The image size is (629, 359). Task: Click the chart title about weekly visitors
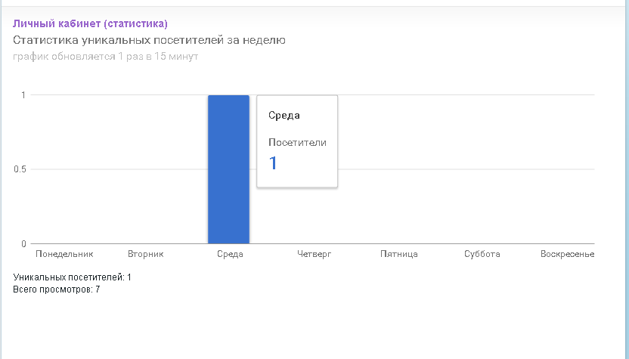(149, 40)
